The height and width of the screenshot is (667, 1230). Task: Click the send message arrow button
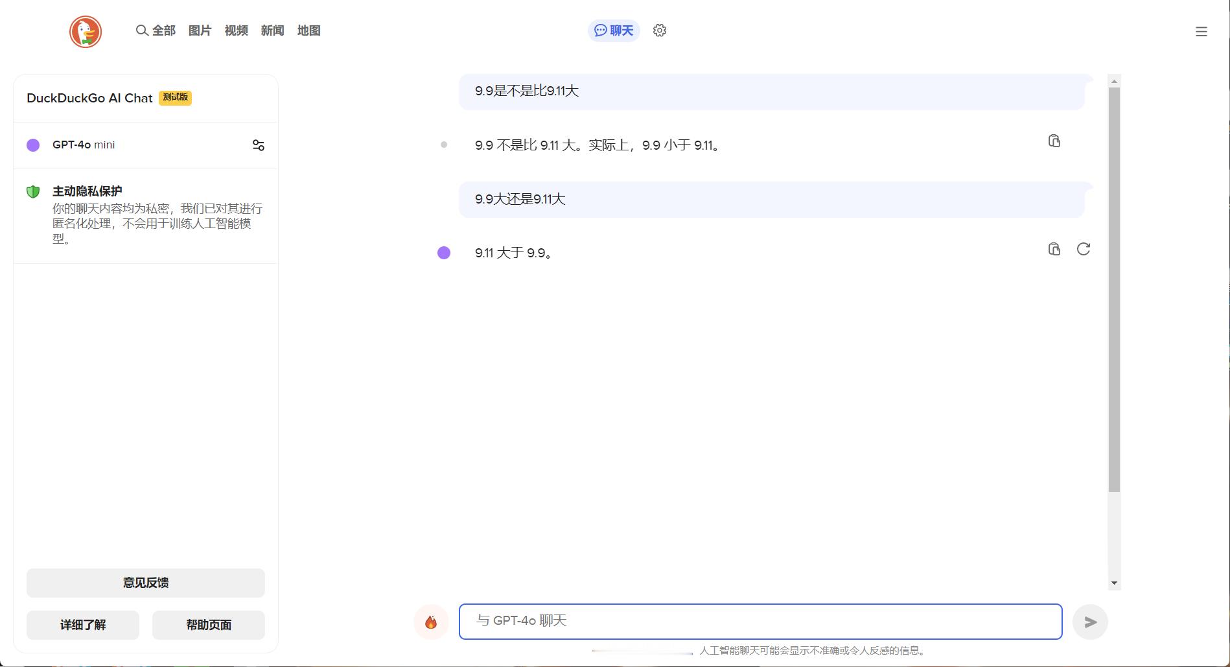[1091, 622]
